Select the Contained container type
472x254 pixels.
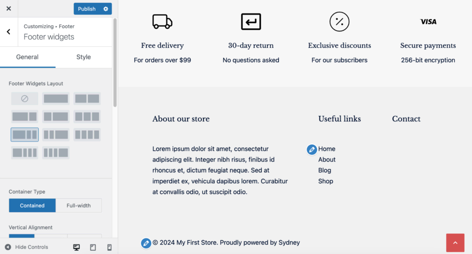[32, 206]
